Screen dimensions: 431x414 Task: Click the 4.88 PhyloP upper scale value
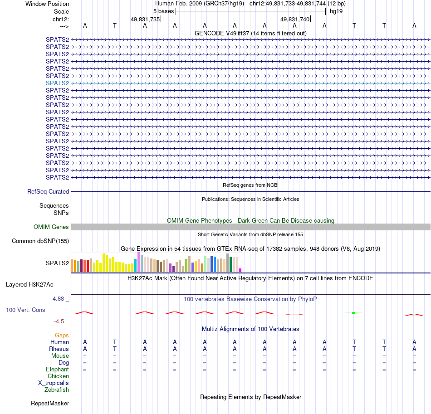pos(58,299)
